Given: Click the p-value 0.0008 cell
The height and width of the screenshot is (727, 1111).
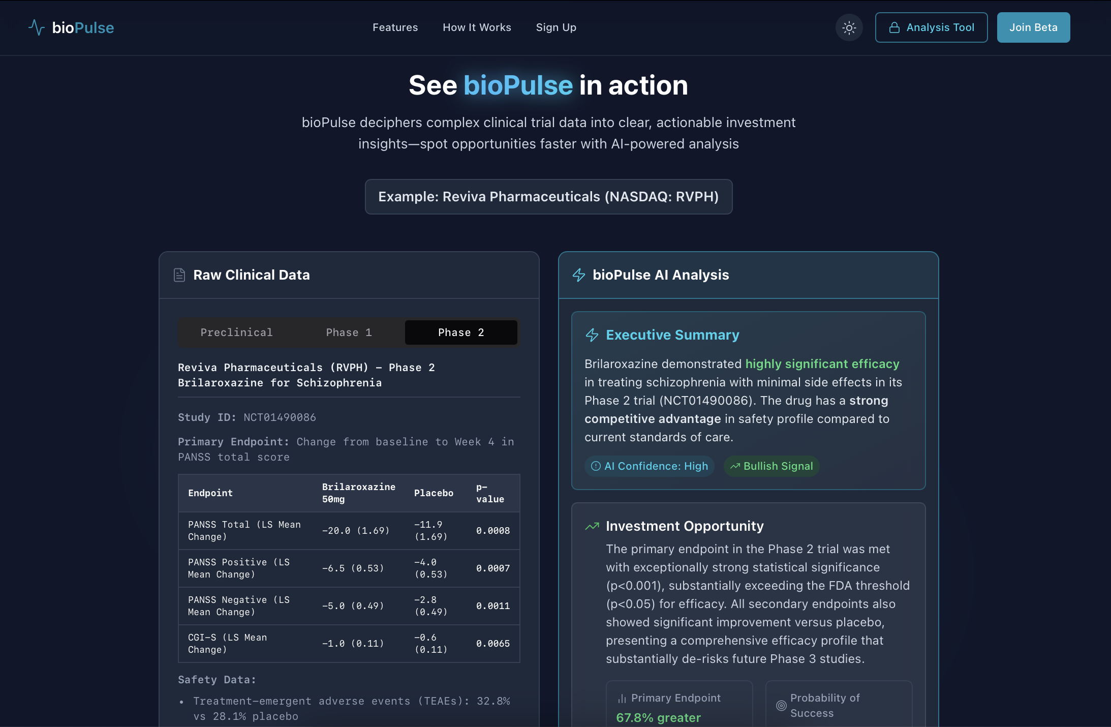Looking at the screenshot, I should point(493,531).
